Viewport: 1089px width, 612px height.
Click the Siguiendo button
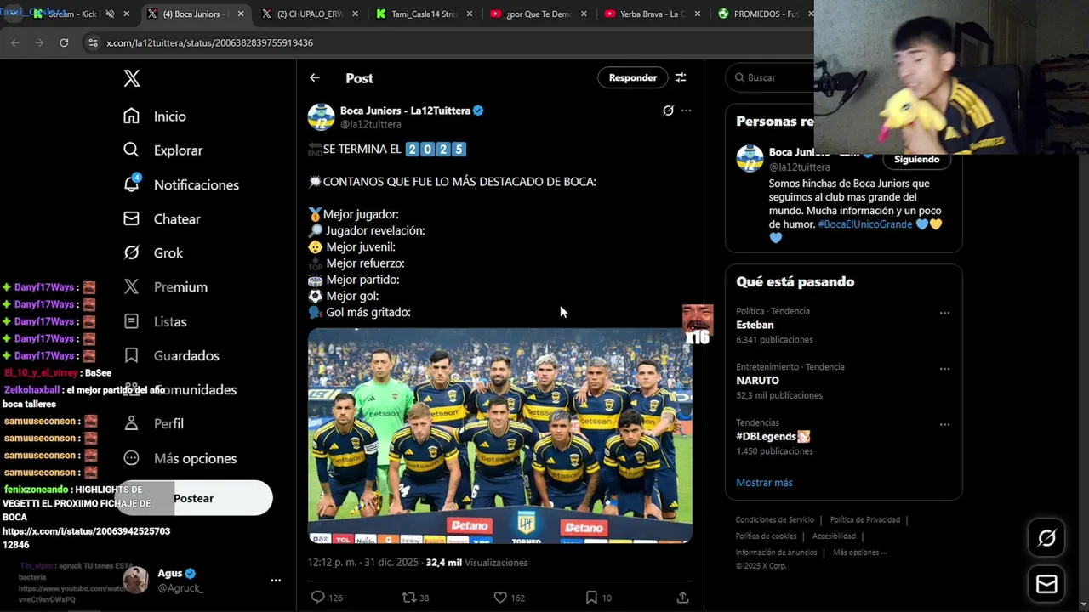pos(916,159)
